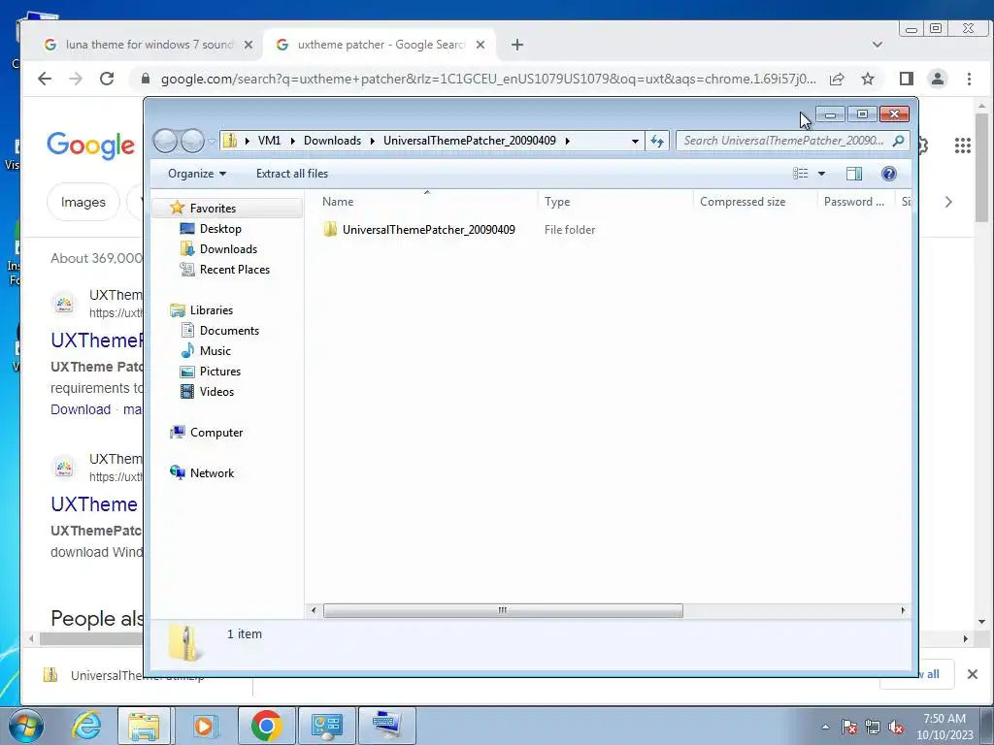Select the Images search filter
Screen dimensions: 994x745
click(83, 202)
